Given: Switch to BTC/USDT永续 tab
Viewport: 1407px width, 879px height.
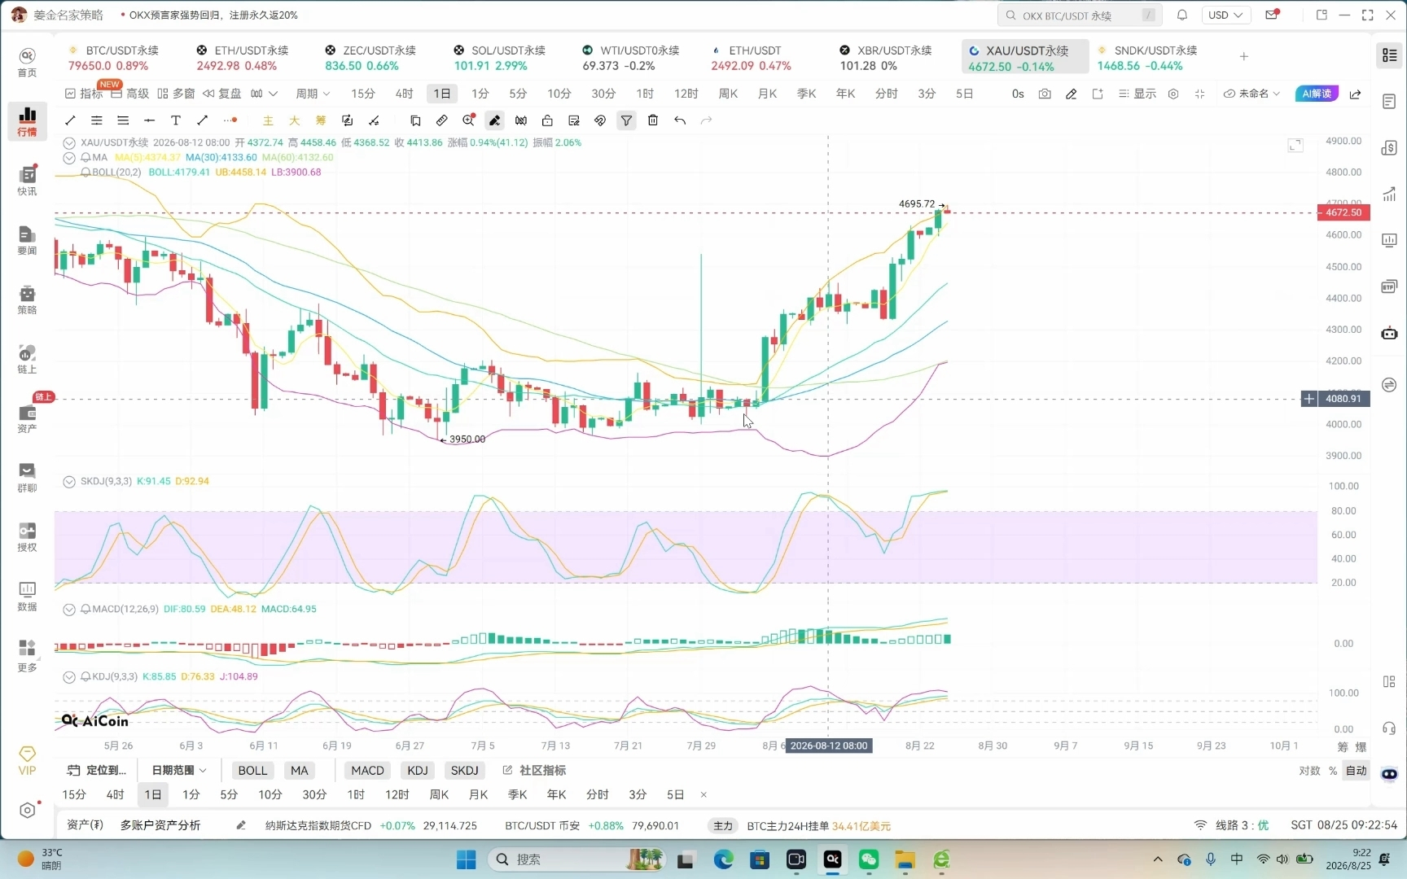Looking at the screenshot, I should [114, 58].
